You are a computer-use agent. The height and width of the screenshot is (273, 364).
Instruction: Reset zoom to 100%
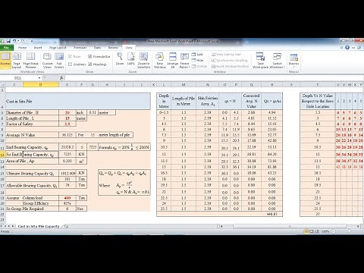pyautogui.click(x=131, y=59)
